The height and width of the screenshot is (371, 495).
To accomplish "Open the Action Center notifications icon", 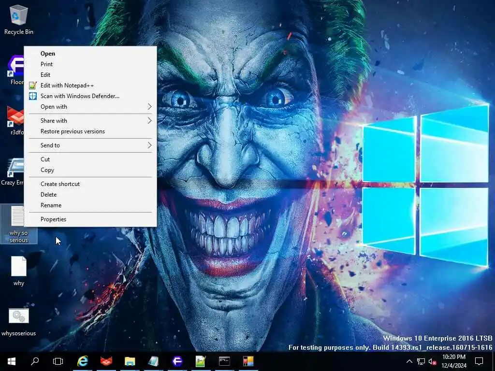I will coord(479,361).
